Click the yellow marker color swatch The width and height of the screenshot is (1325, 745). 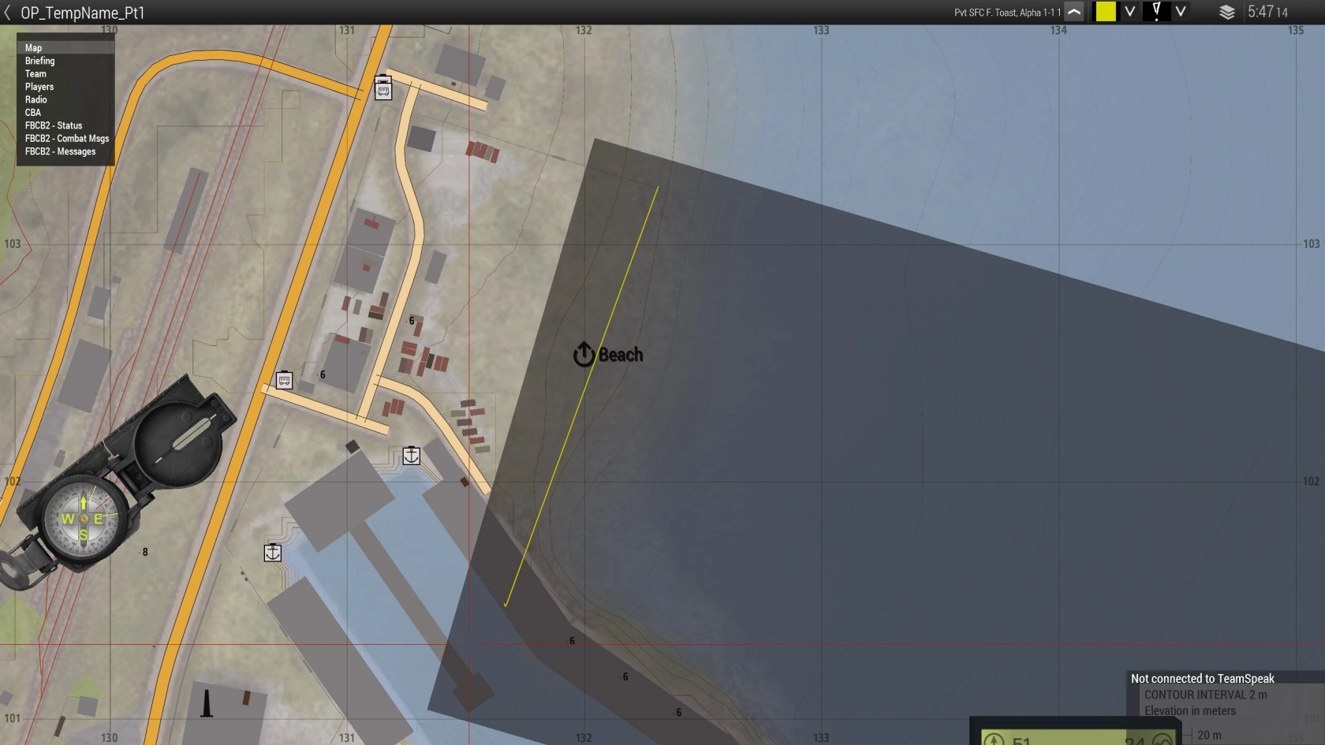click(x=1106, y=12)
